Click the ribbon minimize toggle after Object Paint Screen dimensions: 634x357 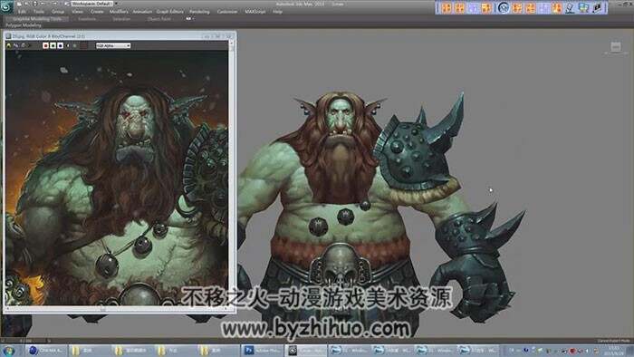pos(189,19)
